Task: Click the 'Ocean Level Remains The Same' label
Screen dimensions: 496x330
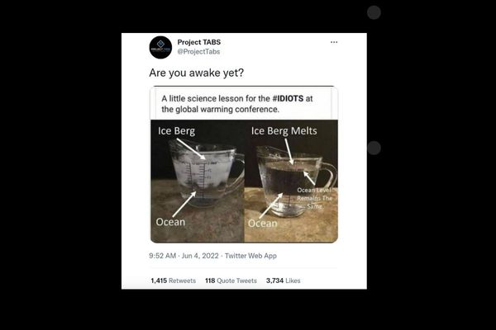Action: point(314,198)
